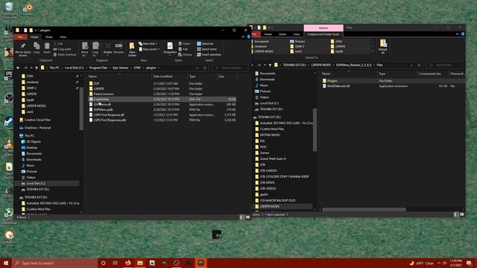Open help in the plugins window

point(248,36)
